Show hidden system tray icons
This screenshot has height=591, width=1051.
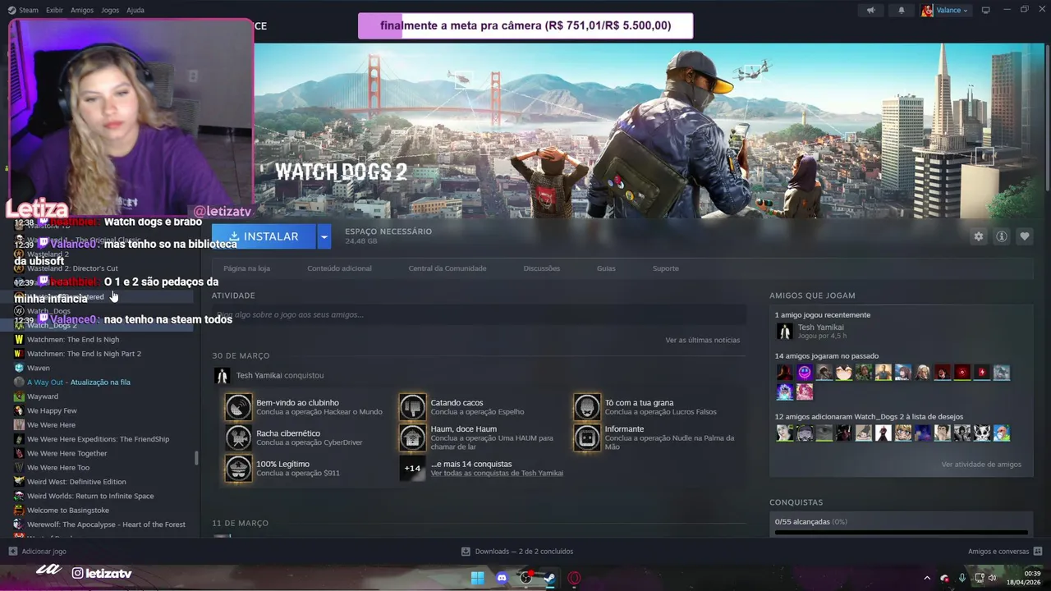[927, 578]
